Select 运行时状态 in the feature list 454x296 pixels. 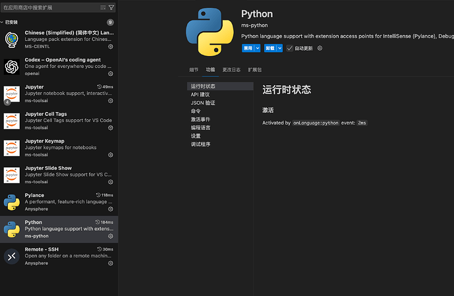(x=220, y=86)
